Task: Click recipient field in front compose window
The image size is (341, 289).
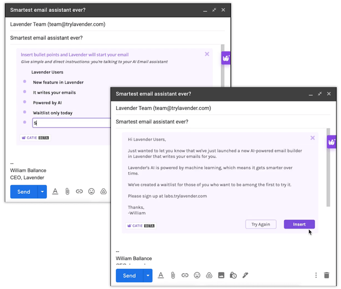Action: (x=223, y=108)
